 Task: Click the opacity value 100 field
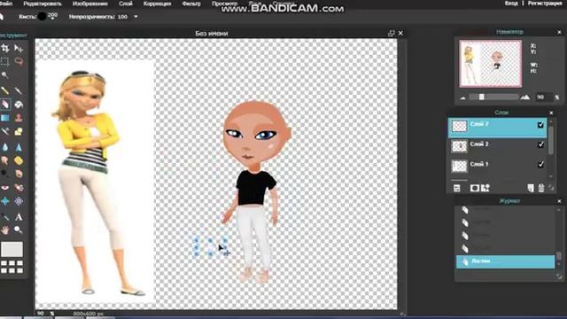[x=122, y=17]
